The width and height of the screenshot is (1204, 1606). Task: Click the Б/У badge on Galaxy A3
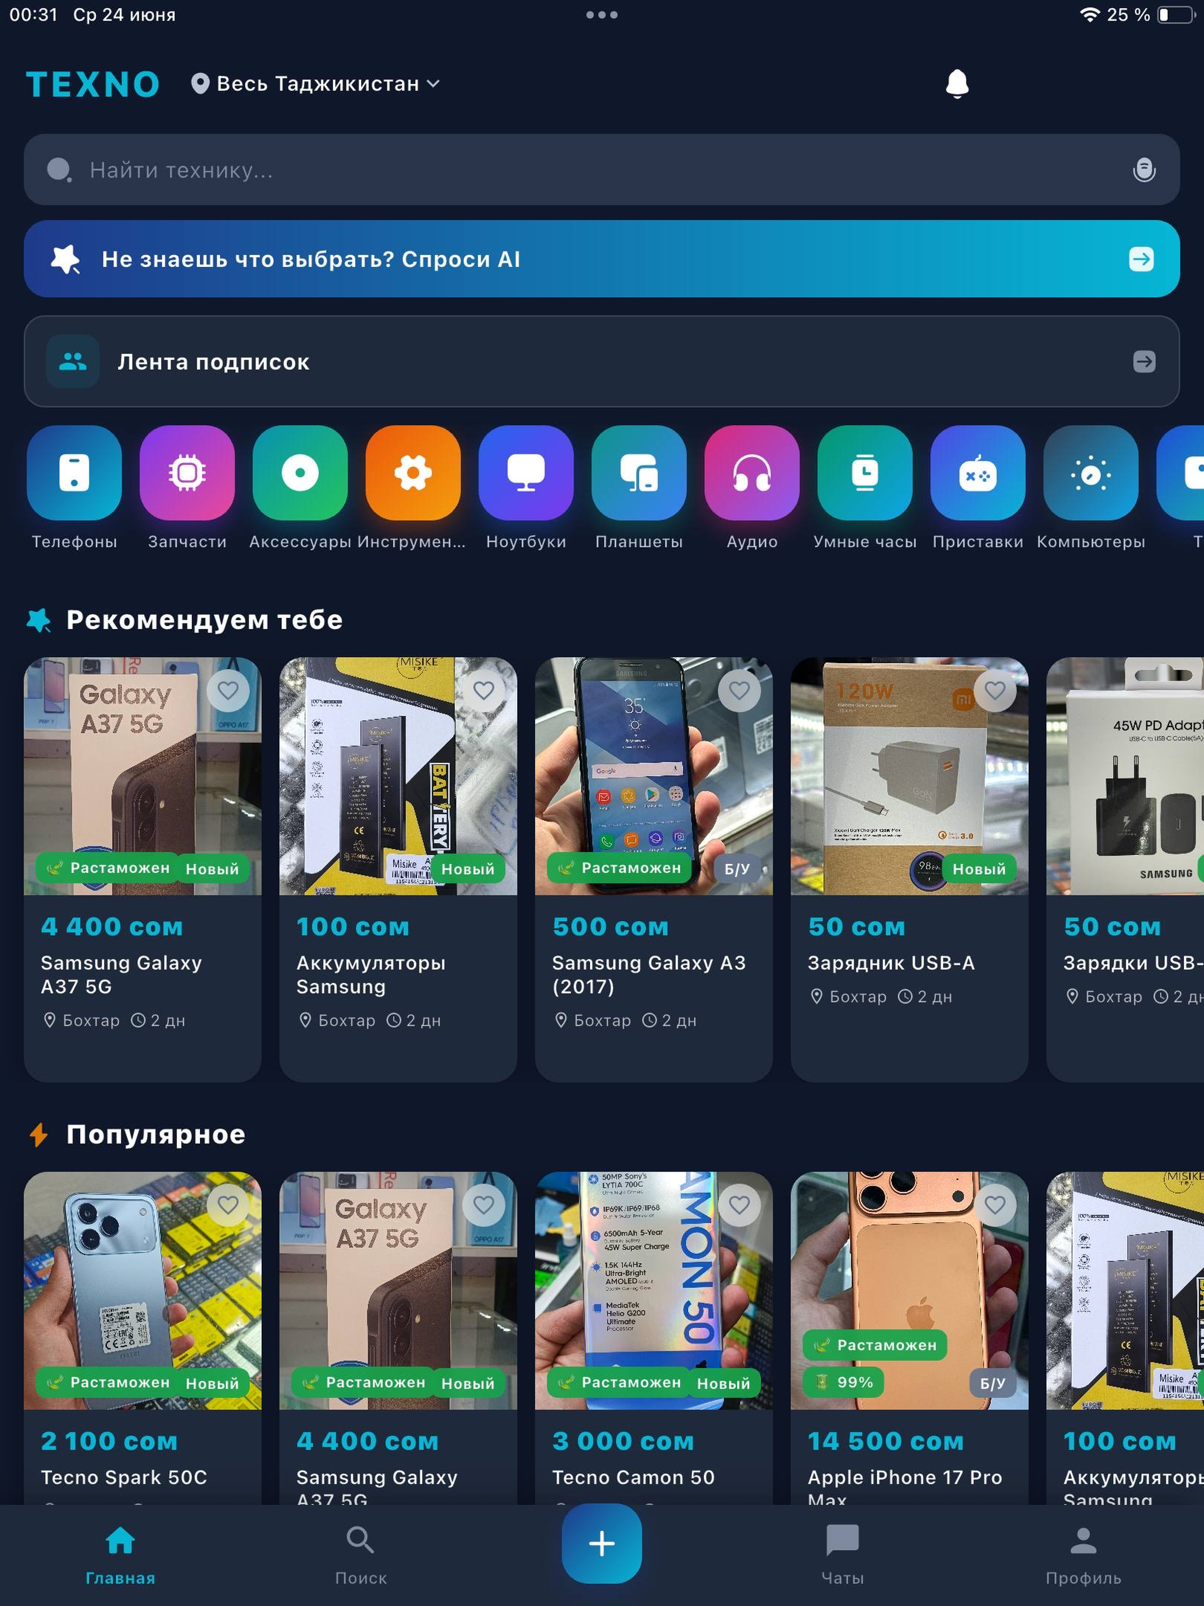(737, 869)
